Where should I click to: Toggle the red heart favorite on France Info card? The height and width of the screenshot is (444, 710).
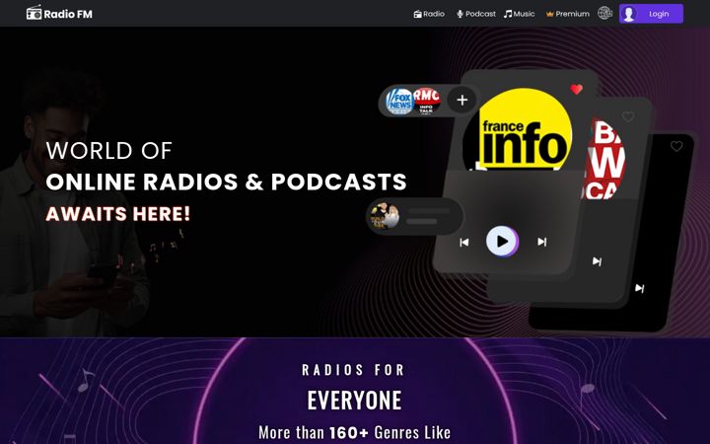pos(576,89)
